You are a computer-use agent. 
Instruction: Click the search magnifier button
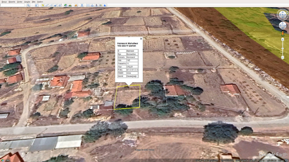click(x=28, y=5)
